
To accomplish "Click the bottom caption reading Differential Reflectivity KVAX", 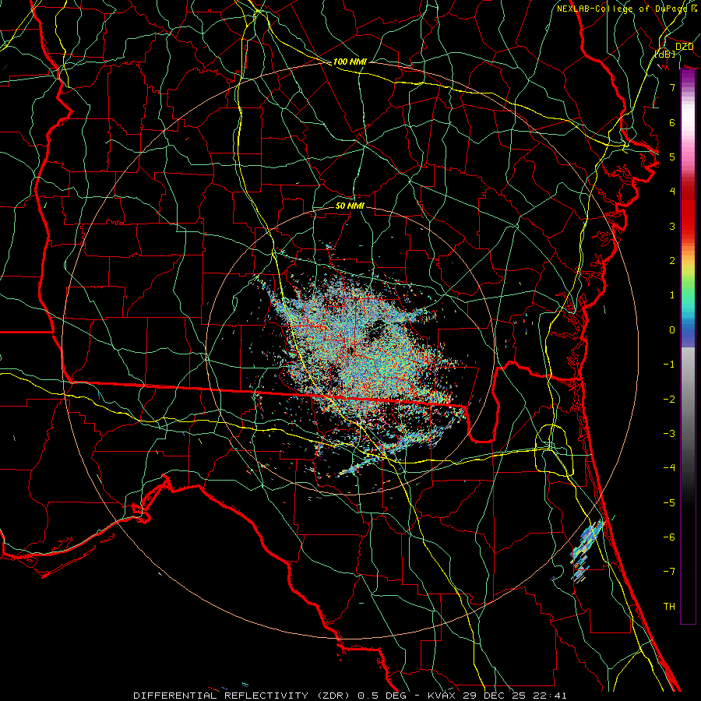I will [350, 696].
